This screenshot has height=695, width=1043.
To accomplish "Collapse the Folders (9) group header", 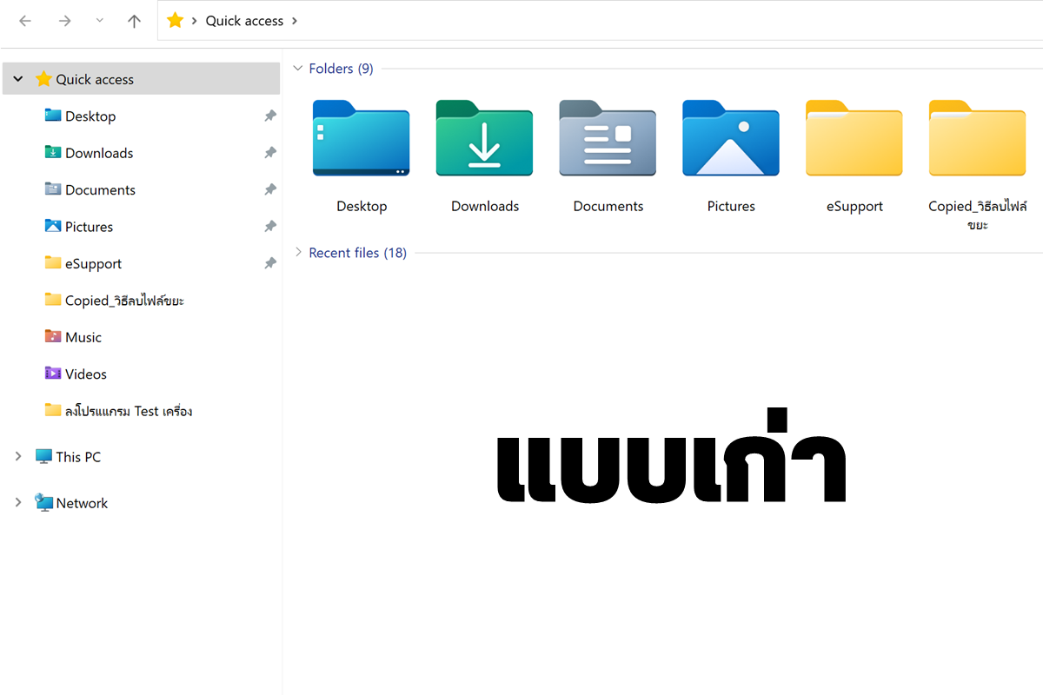I will [298, 69].
